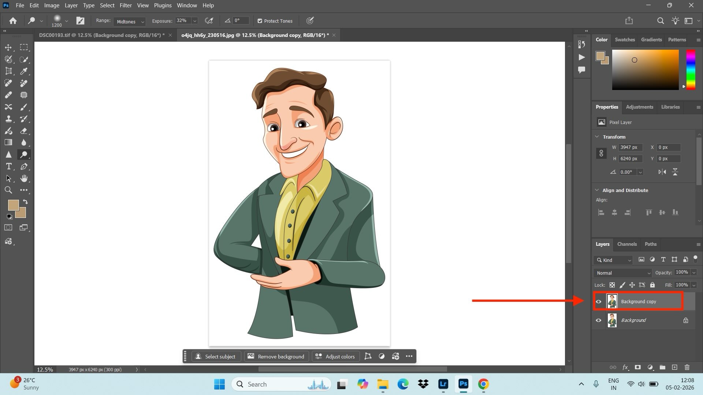
Task: Toggle Protect Tones in the options bar
Action: point(260,21)
